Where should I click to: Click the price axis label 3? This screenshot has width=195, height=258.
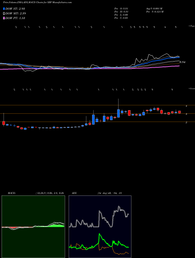186,114
